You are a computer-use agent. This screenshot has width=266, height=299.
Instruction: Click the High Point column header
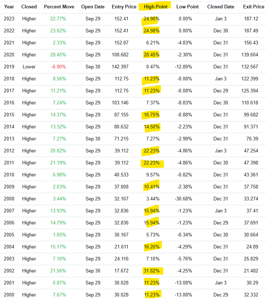(155, 7)
